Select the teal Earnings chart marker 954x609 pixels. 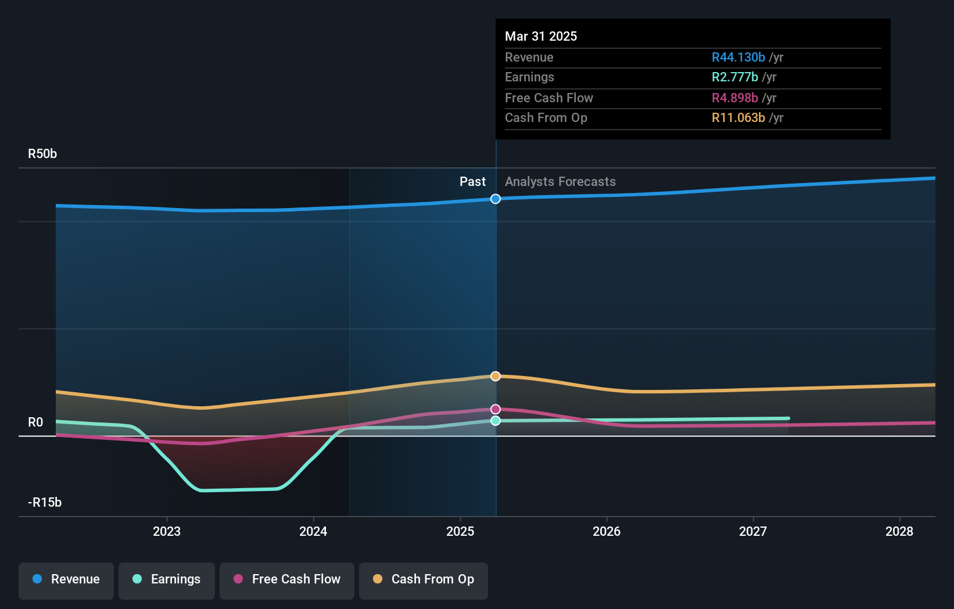click(495, 421)
